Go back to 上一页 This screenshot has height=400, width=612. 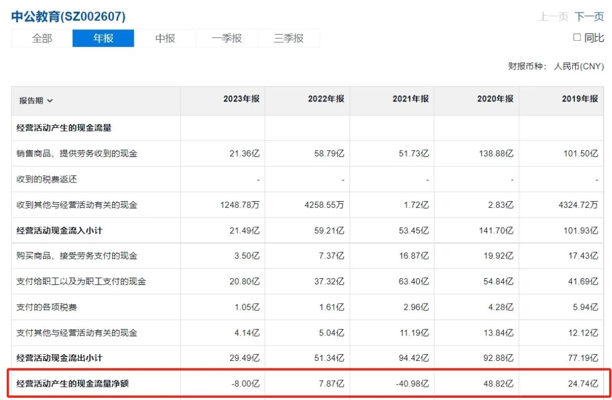point(553,17)
